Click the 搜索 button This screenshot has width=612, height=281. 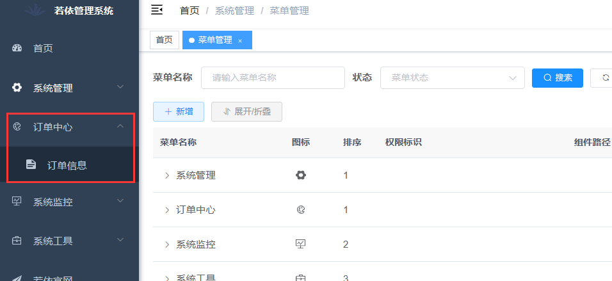coord(558,77)
